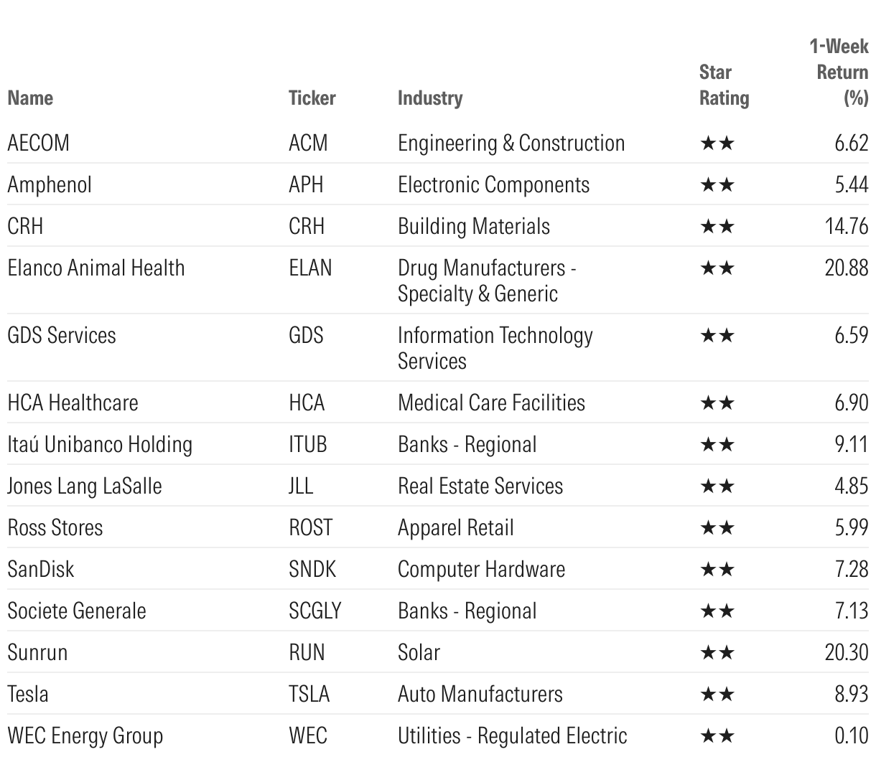Click the stars for WEC Energy Group
This screenshot has height=762, width=876.
[x=717, y=736]
